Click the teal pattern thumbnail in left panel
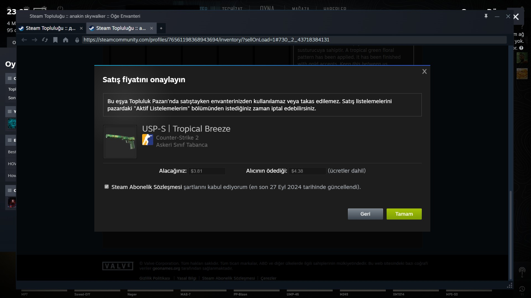The height and width of the screenshot is (298, 531). tap(12, 123)
